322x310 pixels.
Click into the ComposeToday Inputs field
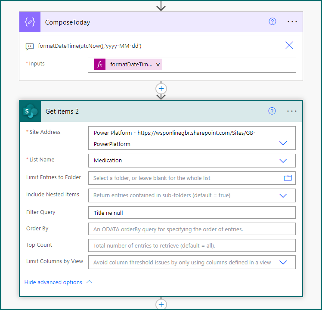pos(192,65)
